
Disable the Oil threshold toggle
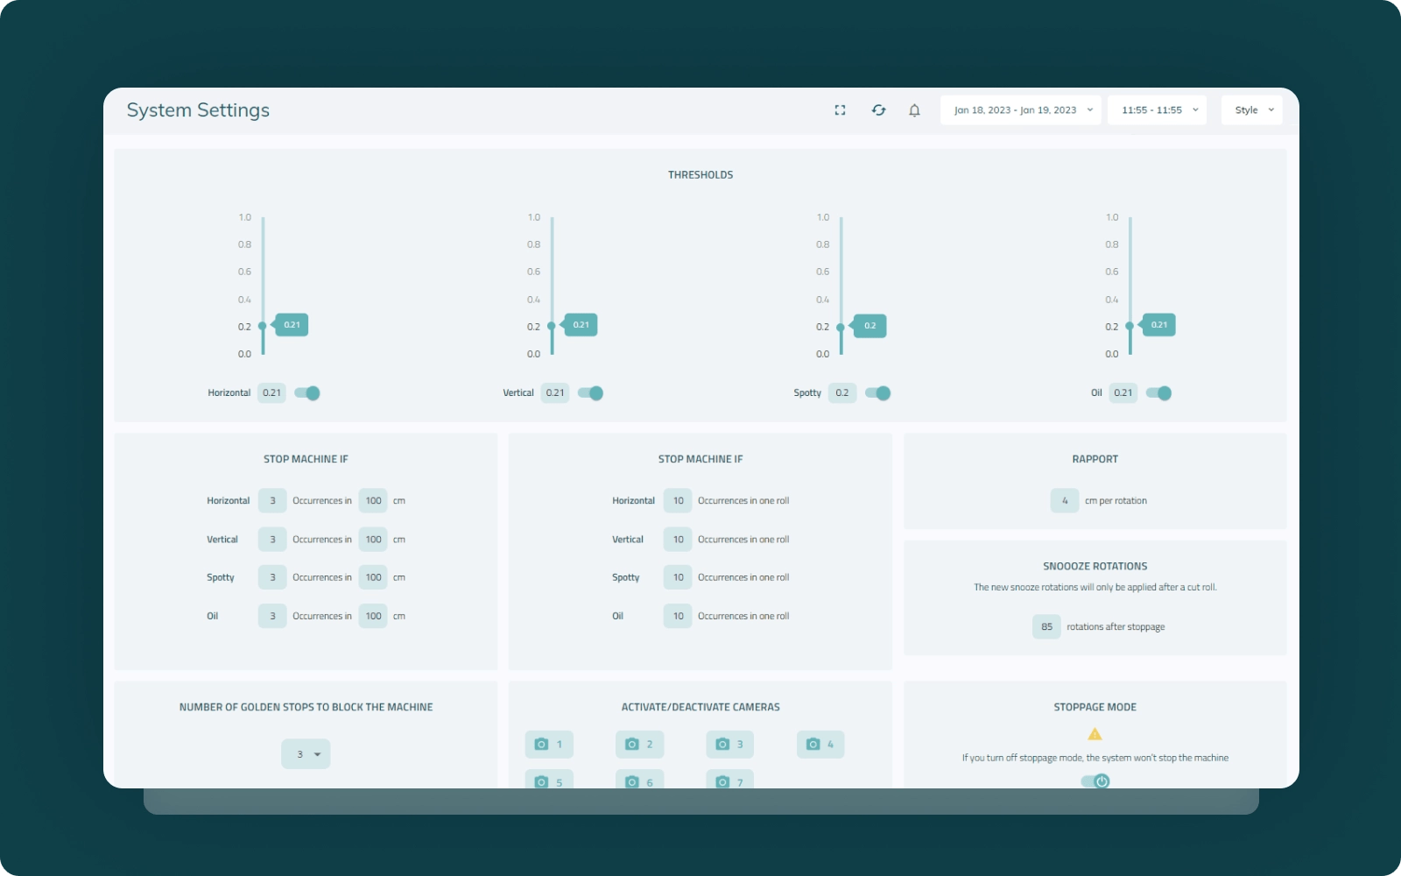coord(1158,393)
